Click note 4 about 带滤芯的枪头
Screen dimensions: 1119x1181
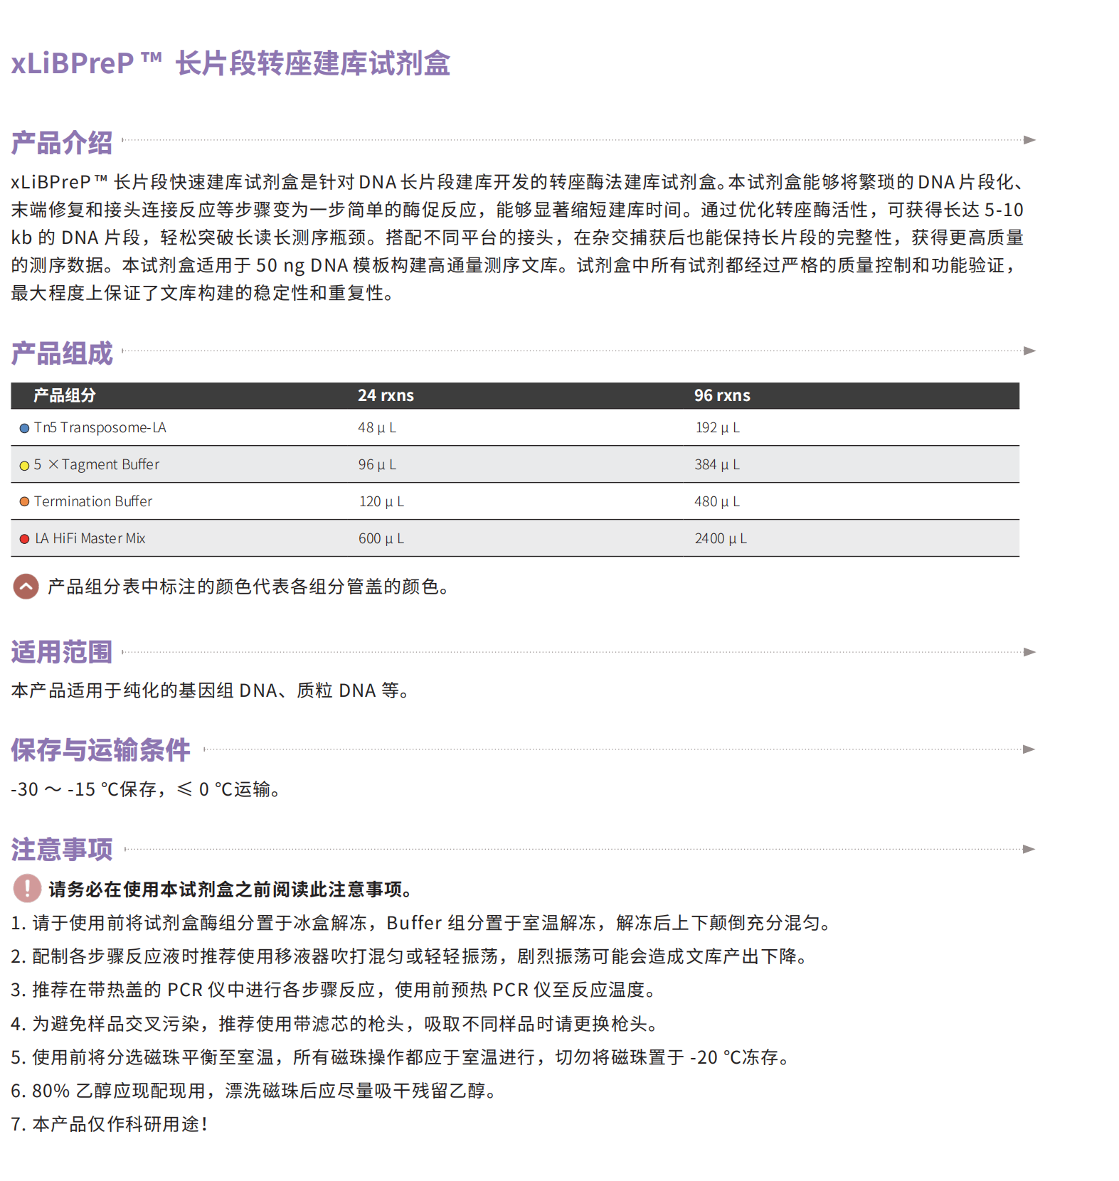335,1024
